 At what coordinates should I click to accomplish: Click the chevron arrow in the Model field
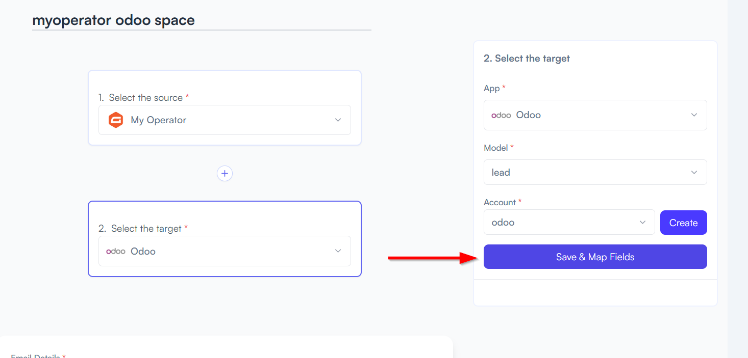[x=694, y=173]
